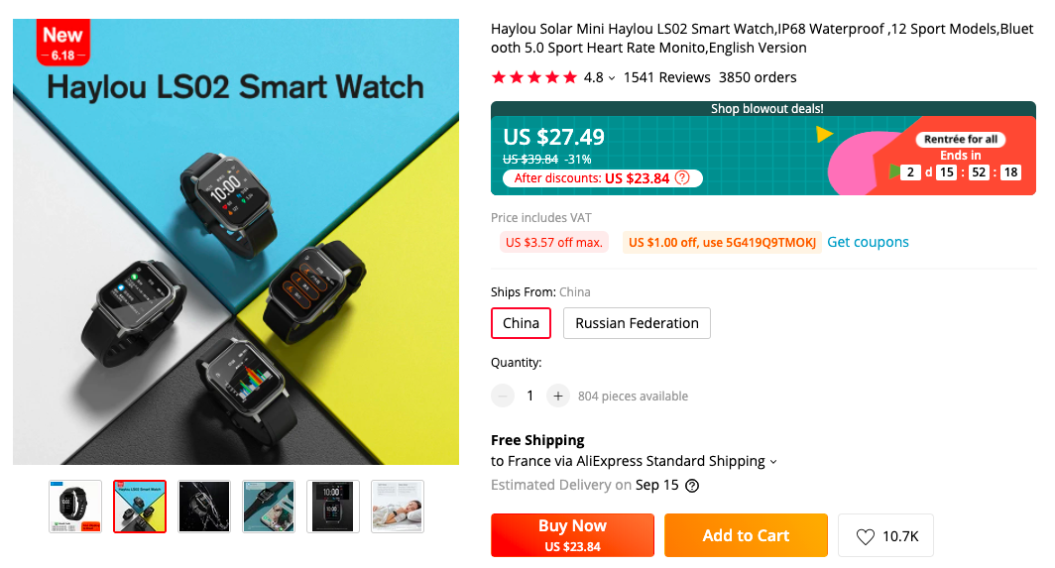Select the watch with phone thumbnail

tap(269, 507)
